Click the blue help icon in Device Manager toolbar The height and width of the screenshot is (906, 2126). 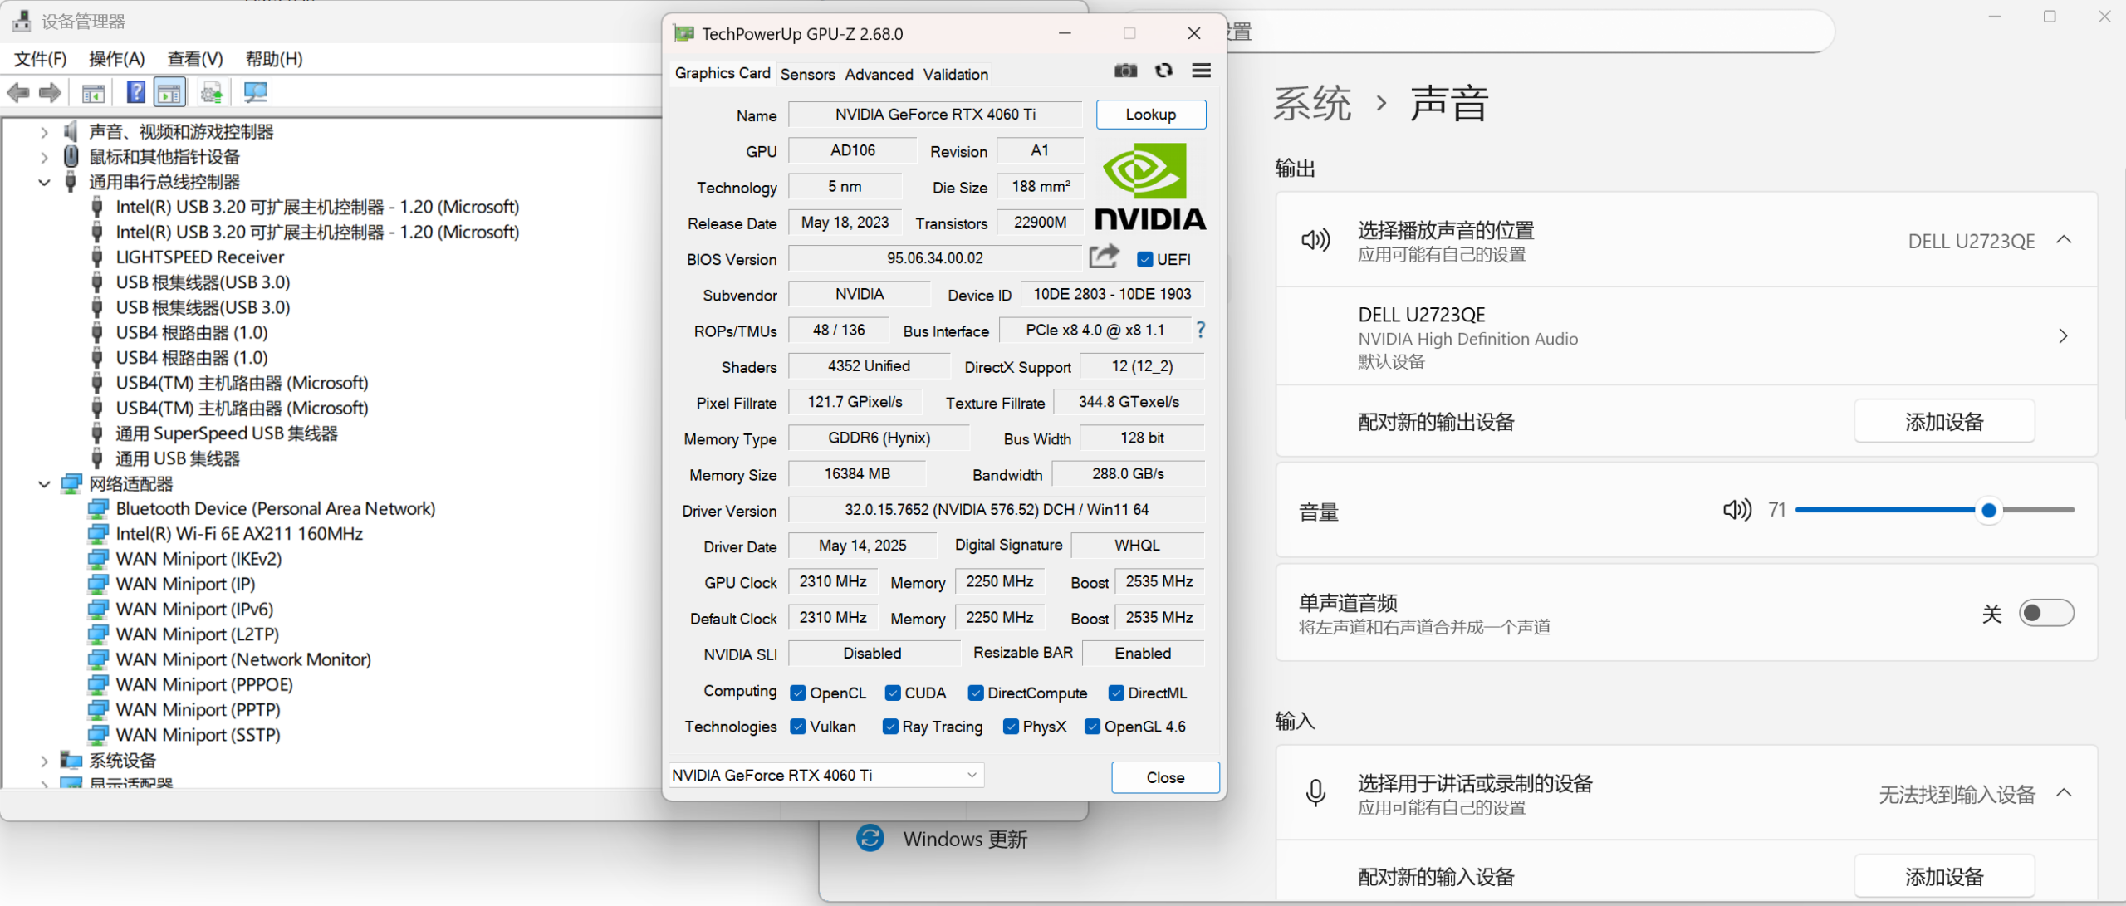point(135,92)
